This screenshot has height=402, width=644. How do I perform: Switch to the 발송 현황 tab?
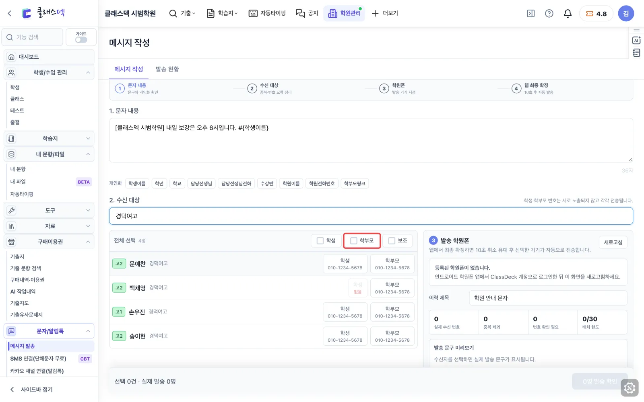(x=167, y=69)
